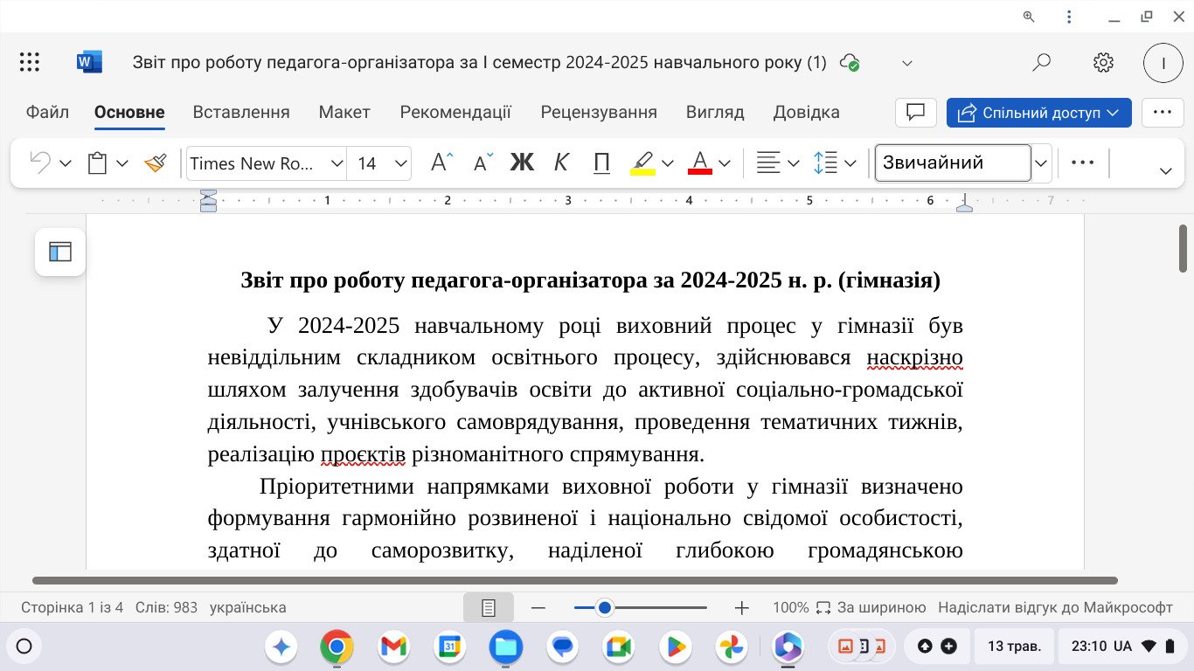Image resolution: width=1194 pixels, height=671 pixels.
Task: Apply yellow text highlight color
Action: click(642, 163)
